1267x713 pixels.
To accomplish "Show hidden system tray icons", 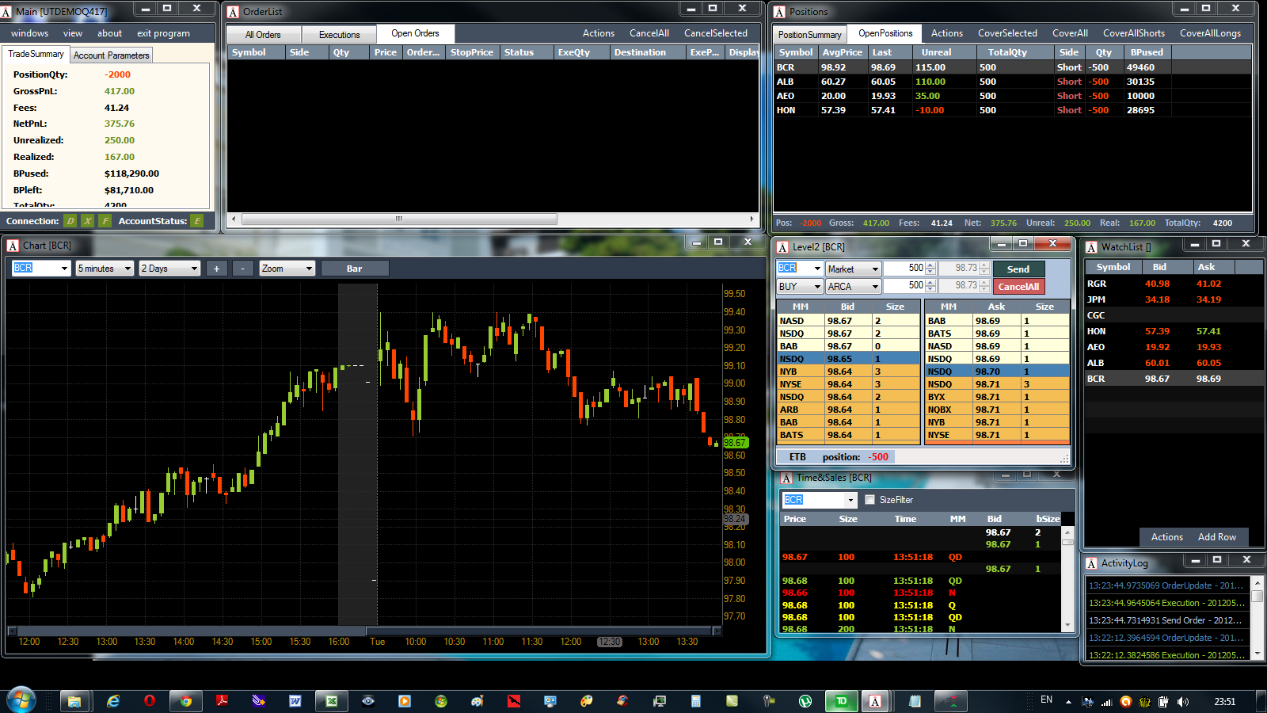I will click(1068, 701).
